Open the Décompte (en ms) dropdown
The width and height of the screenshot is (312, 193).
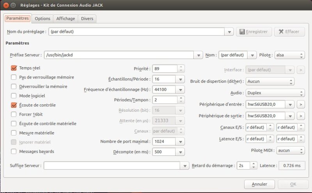click(180, 152)
